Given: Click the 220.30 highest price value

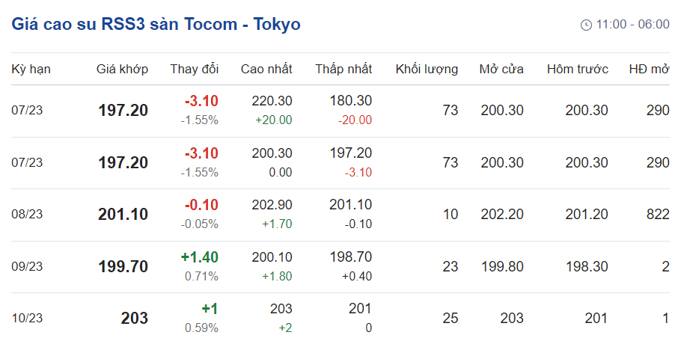Looking at the screenshot, I should point(273,101).
